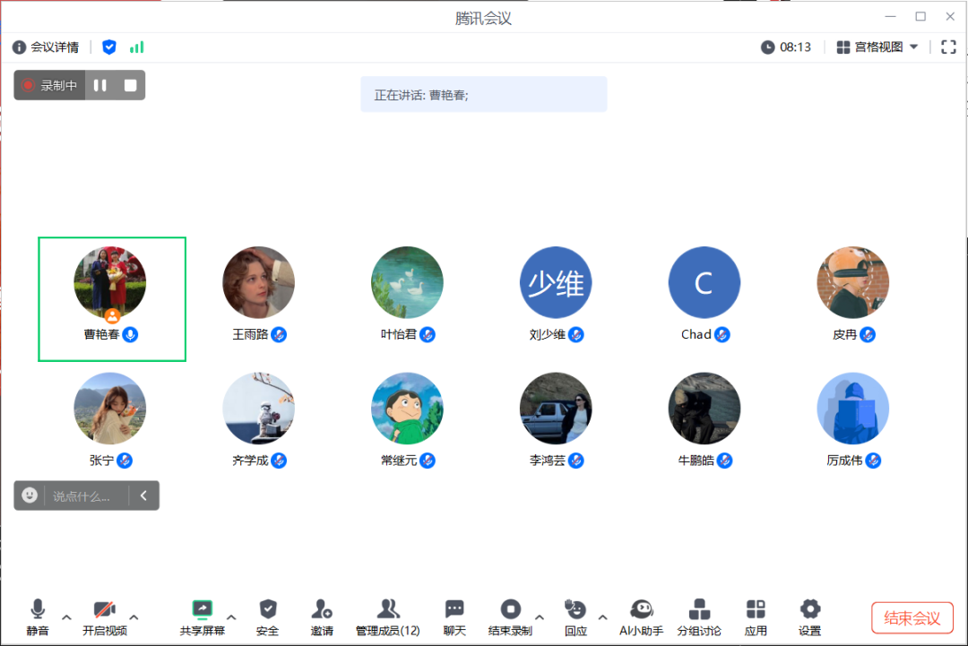This screenshot has height=646, width=968.
Task: Open the 回应 reactions button
Action: click(x=575, y=617)
